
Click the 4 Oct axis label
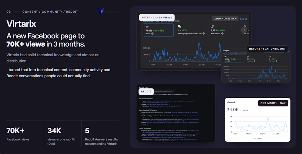(x=153, y=65)
